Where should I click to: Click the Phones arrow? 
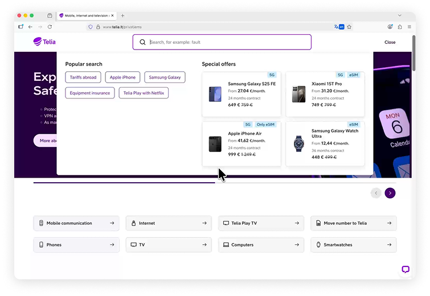112,245
